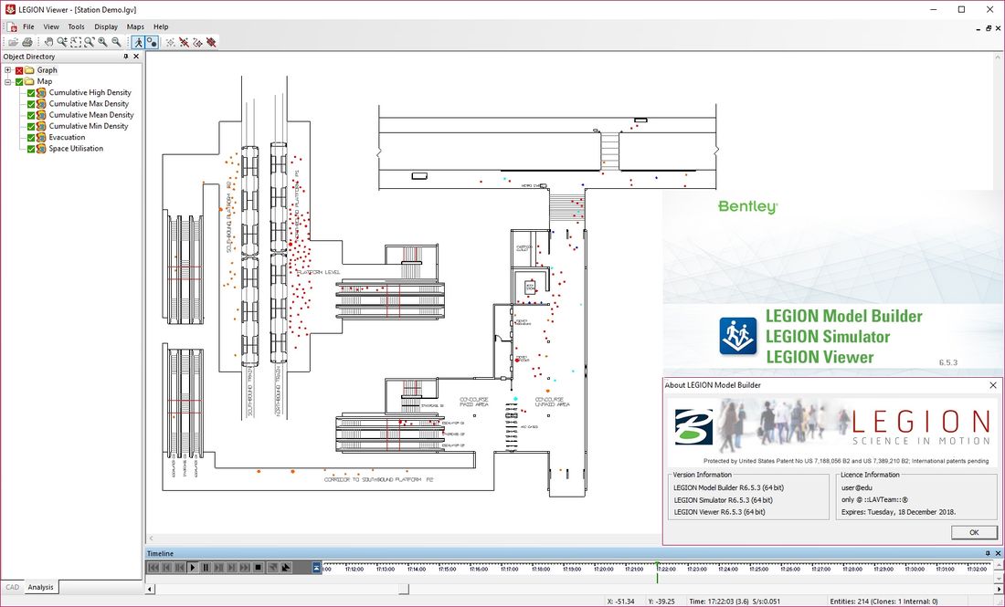Click the Cumulative Mean Density tree label
Viewport: 1005px width, 607px height.
tap(91, 115)
